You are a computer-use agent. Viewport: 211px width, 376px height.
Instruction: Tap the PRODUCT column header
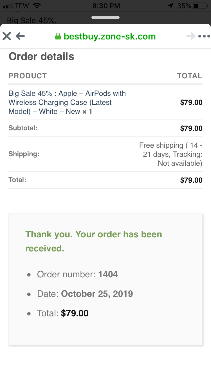click(x=28, y=76)
